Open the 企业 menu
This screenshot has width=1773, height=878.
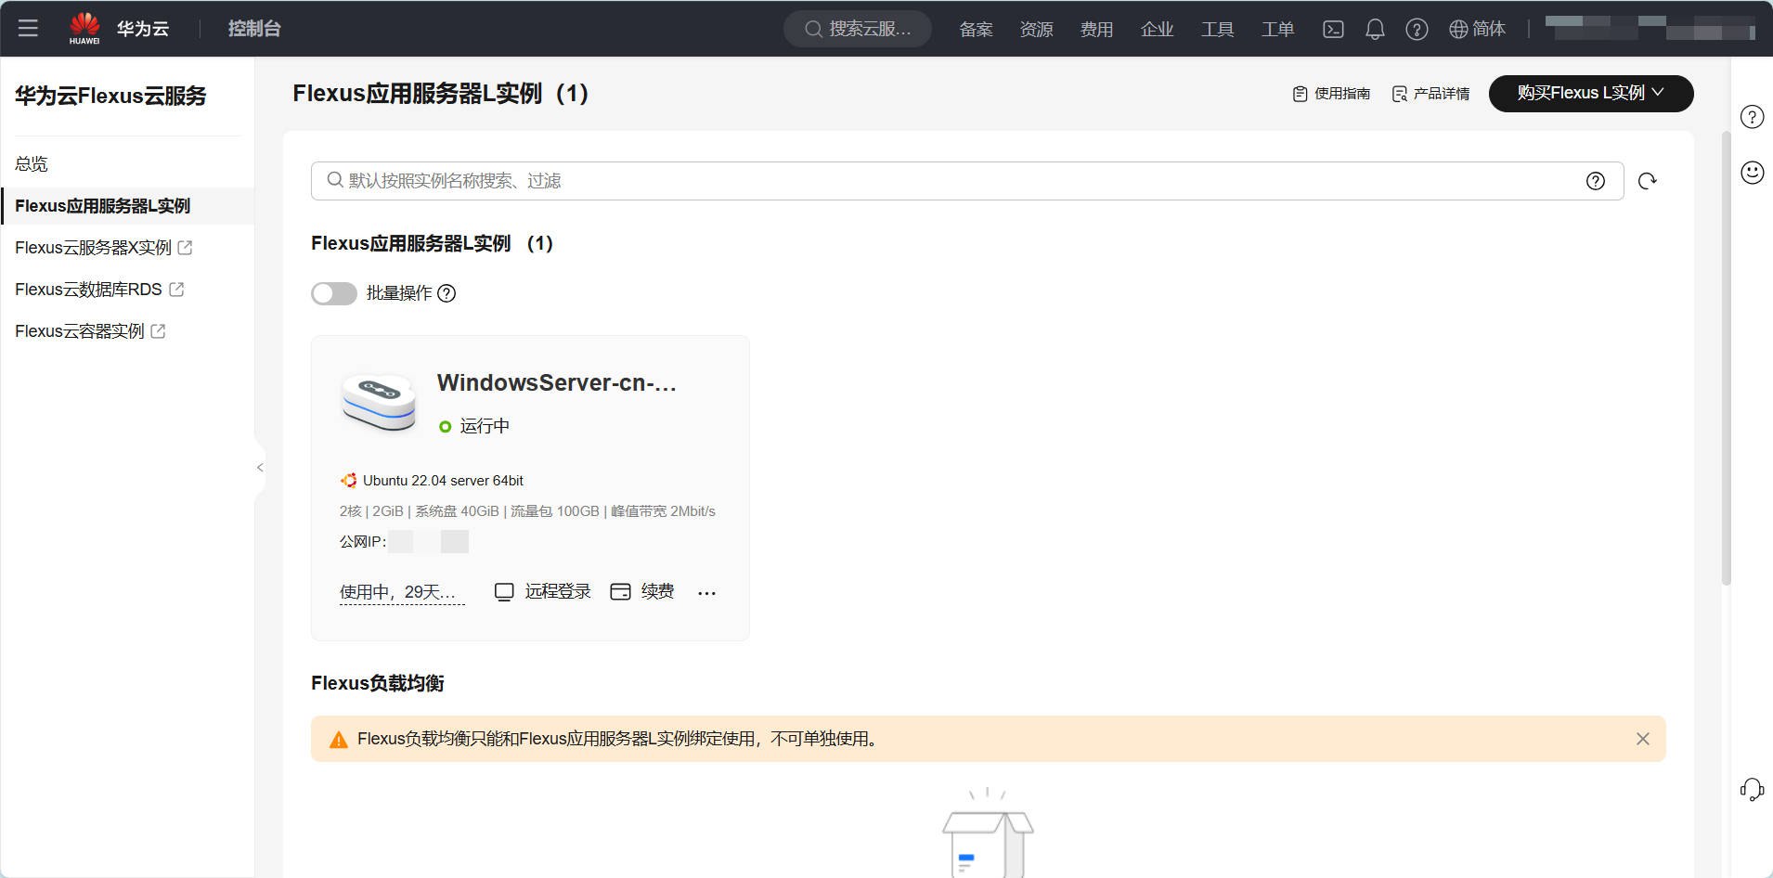click(1157, 29)
